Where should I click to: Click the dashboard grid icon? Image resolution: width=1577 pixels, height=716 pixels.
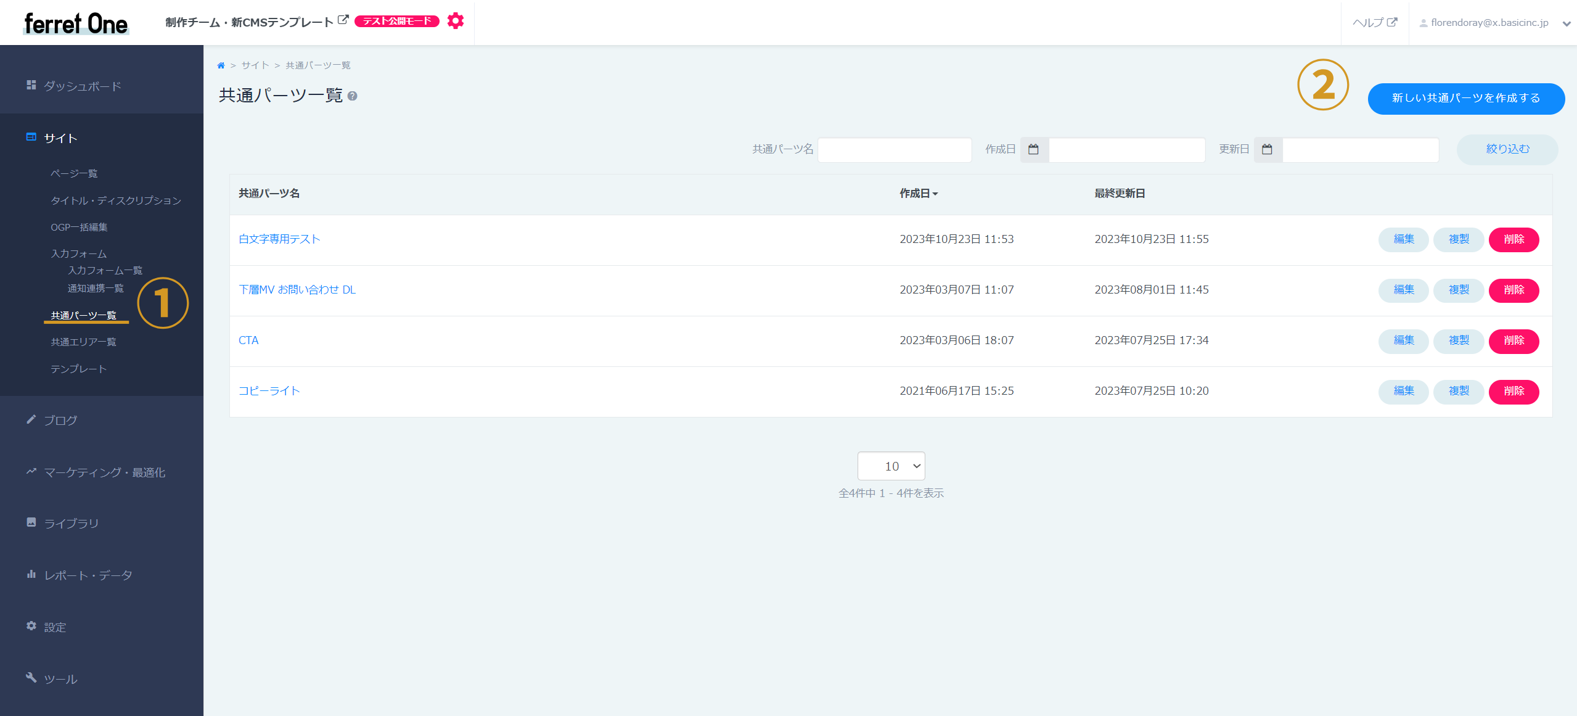coord(31,85)
